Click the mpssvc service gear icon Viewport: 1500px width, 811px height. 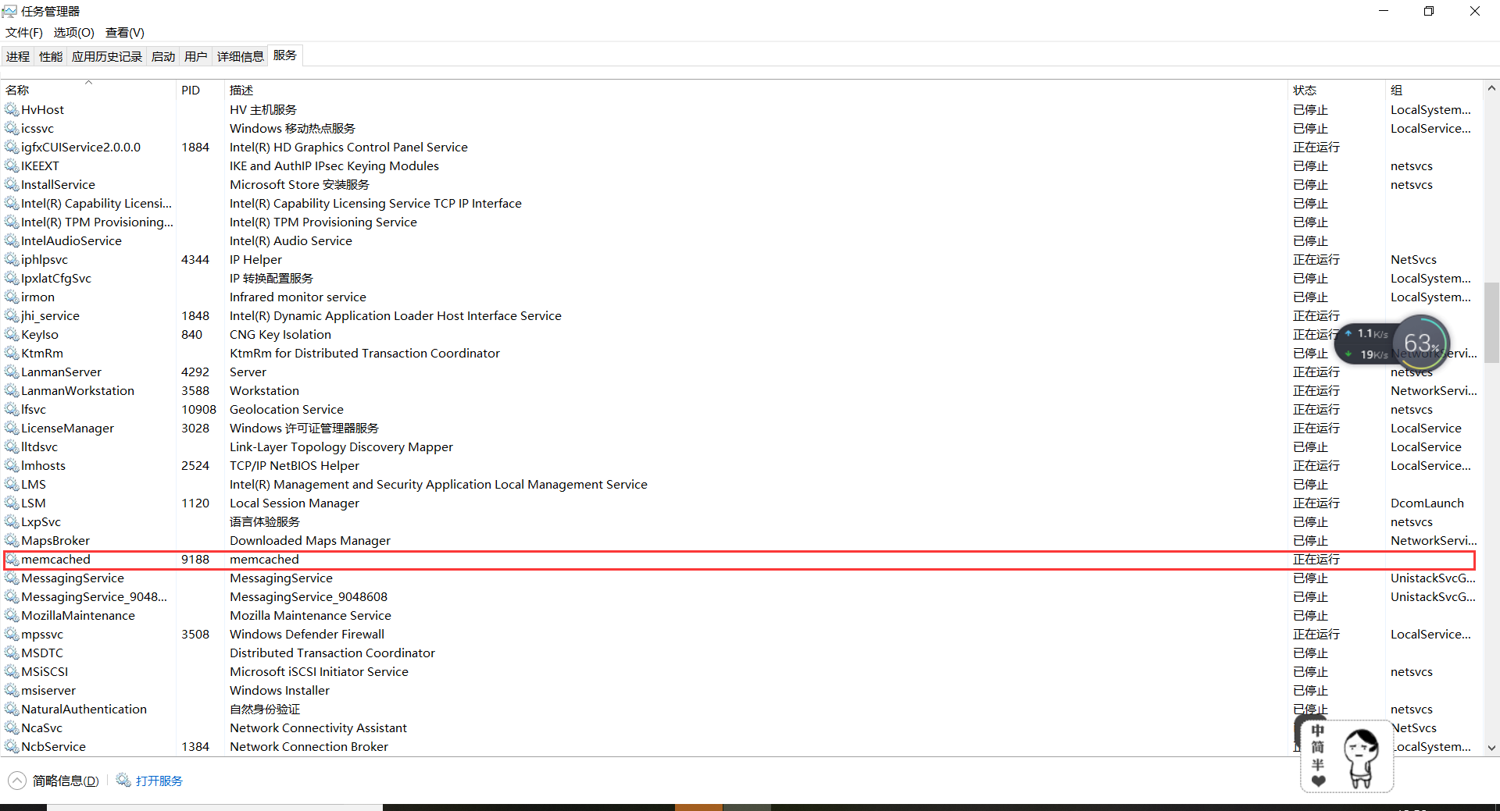[x=11, y=635]
